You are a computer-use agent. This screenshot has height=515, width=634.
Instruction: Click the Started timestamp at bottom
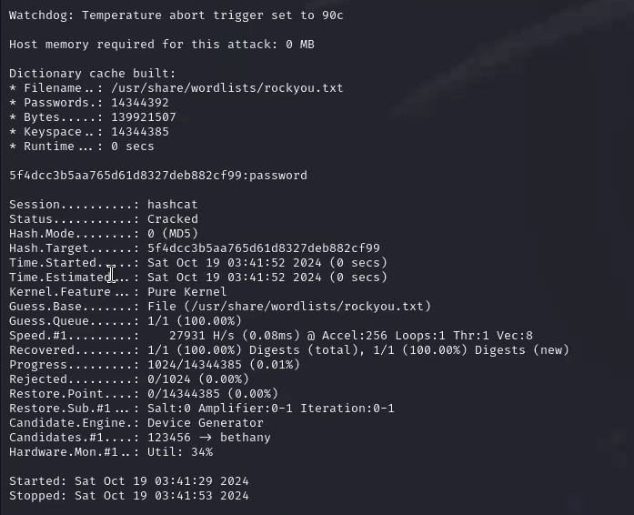tap(162, 481)
